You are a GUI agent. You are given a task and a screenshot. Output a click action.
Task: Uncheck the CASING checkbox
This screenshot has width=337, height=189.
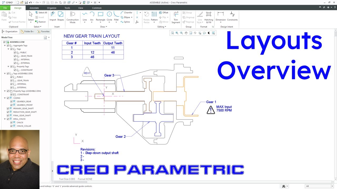(8, 98)
